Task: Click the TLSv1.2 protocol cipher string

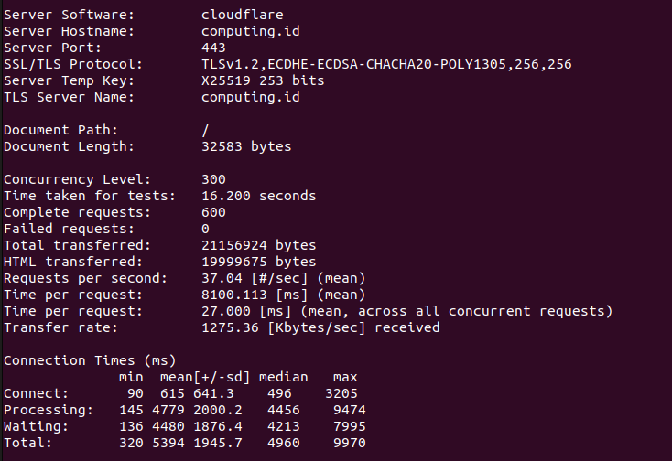Action: (387, 64)
